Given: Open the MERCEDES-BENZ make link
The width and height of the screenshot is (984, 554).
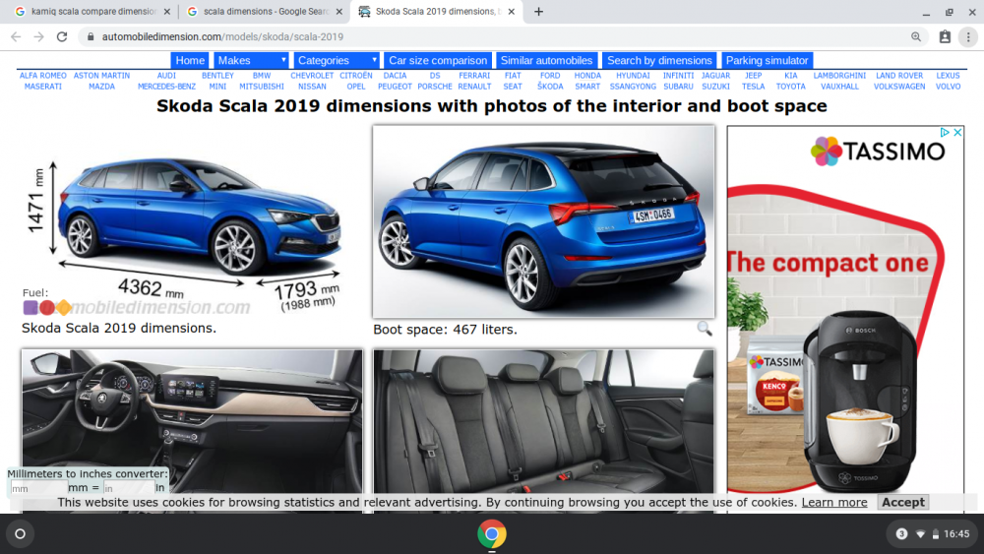Looking at the screenshot, I should (x=166, y=87).
